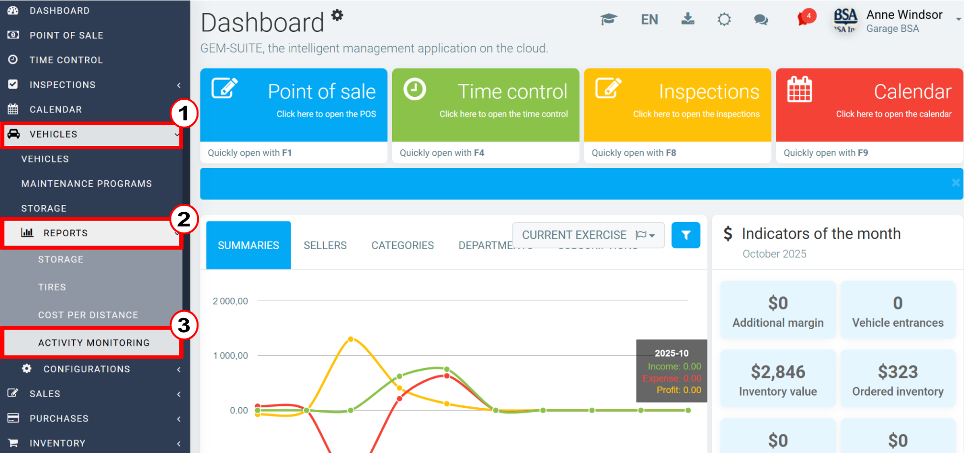This screenshot has width=964, height=453.
Task: Select the Categories chart tab
Action: coord(402,245)
